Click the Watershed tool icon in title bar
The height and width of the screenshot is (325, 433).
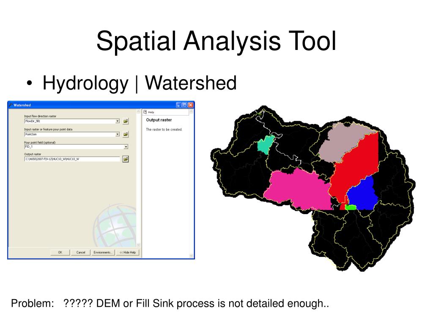coord(11,105)
